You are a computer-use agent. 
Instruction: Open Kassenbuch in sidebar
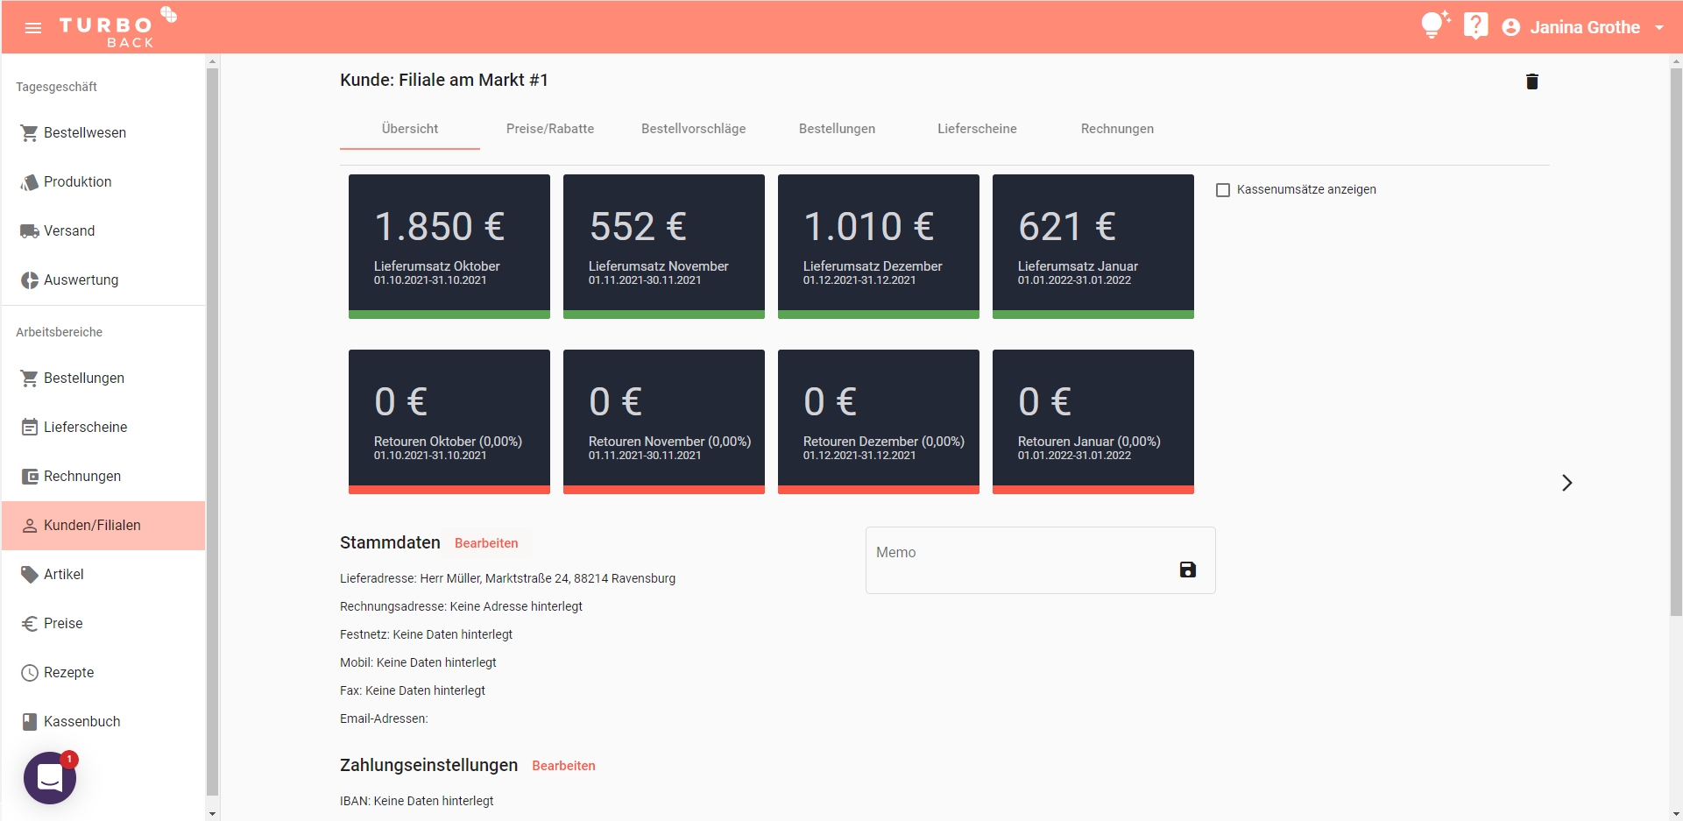(103, 722)
